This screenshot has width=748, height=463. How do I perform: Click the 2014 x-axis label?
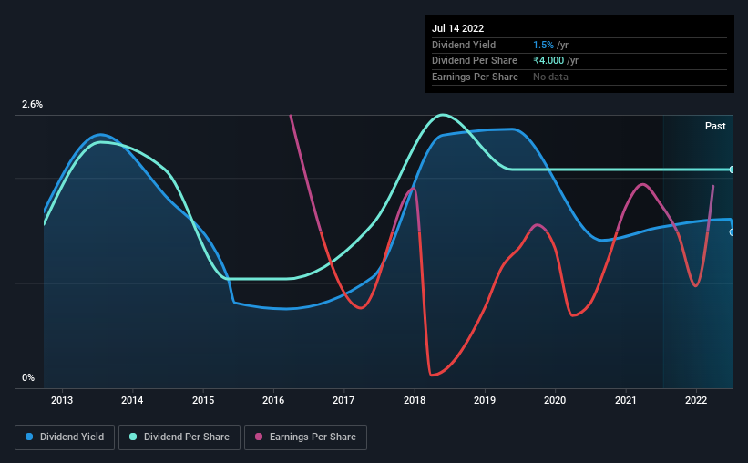[x=132, y=400]
